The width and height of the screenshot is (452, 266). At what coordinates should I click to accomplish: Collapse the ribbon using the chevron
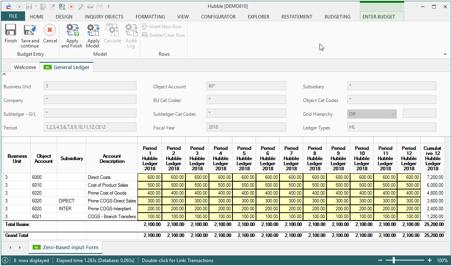pos(445,54)
